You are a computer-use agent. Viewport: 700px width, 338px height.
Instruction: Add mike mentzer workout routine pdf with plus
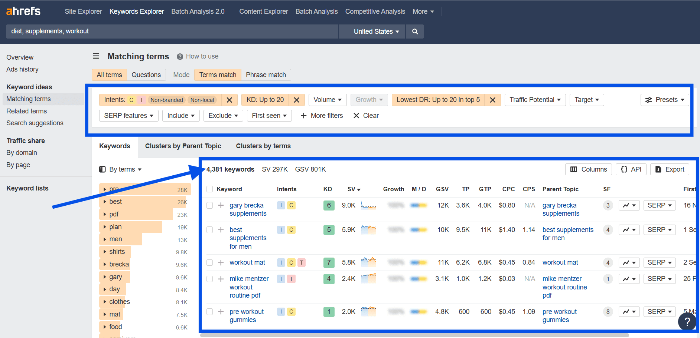221,279
